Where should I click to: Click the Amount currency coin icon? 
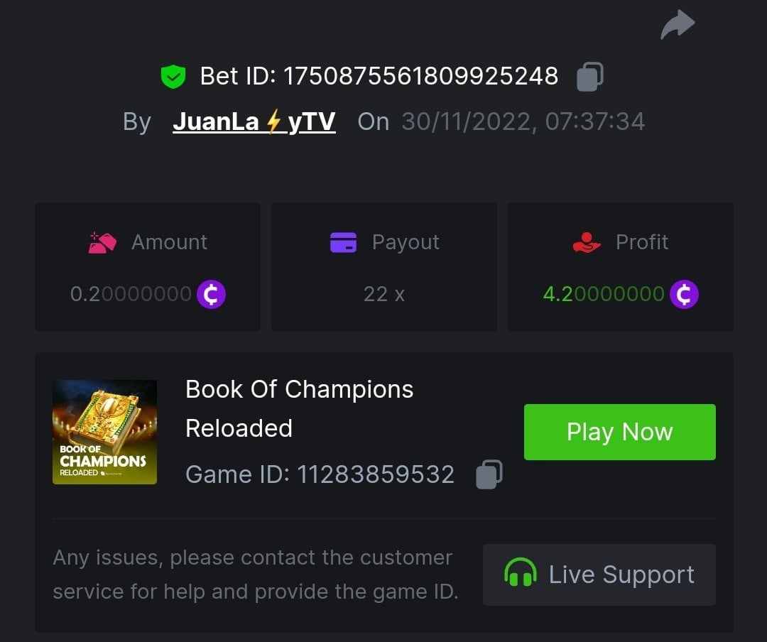point(211,294)
